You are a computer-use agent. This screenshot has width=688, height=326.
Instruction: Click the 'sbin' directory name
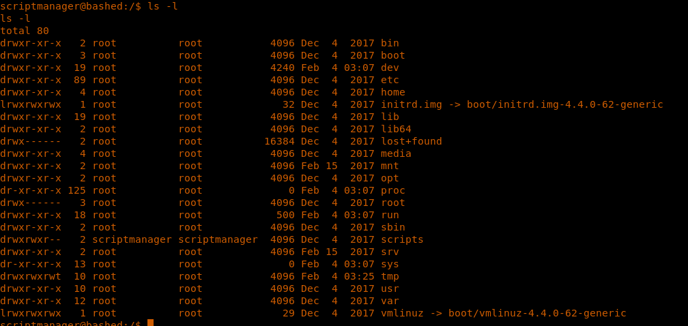click(x=392, y=227)
